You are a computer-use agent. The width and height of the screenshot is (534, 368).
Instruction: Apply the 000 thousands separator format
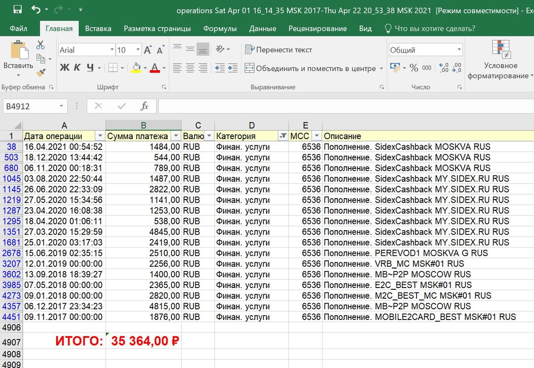tap(427, 68)
